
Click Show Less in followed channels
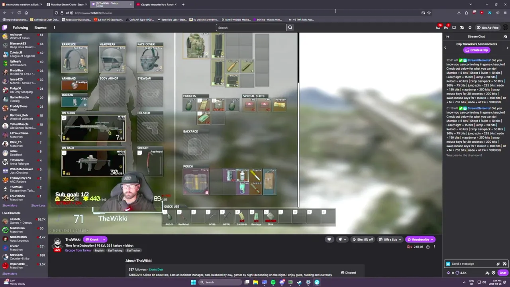pyautogui.click(x=38, y=205)
